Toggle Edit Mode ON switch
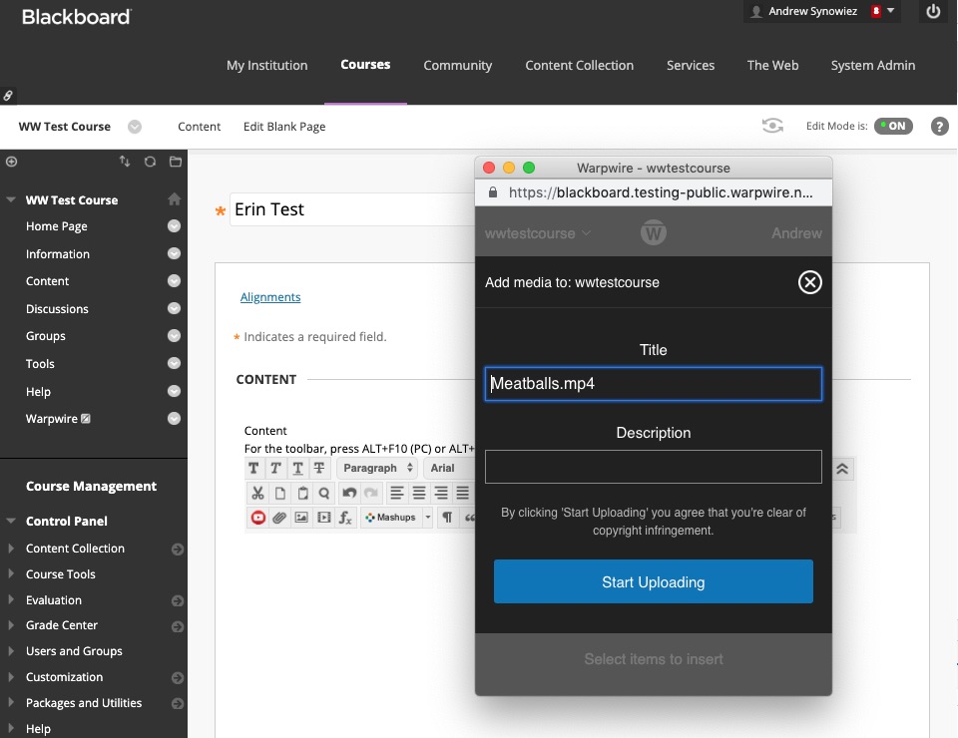This screenshot has height=738, width=958. (893, 126)
